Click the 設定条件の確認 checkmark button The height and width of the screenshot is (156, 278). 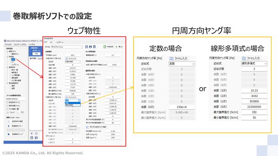click(16, 121)
